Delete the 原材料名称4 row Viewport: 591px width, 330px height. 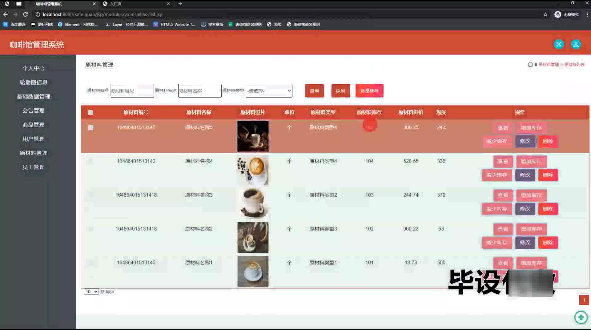point(548,175)
